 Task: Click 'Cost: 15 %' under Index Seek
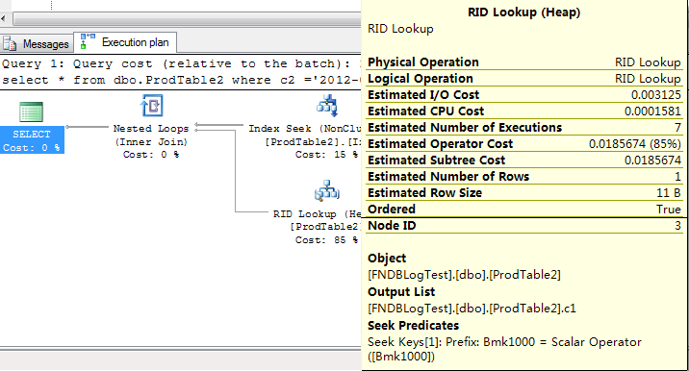326,155
